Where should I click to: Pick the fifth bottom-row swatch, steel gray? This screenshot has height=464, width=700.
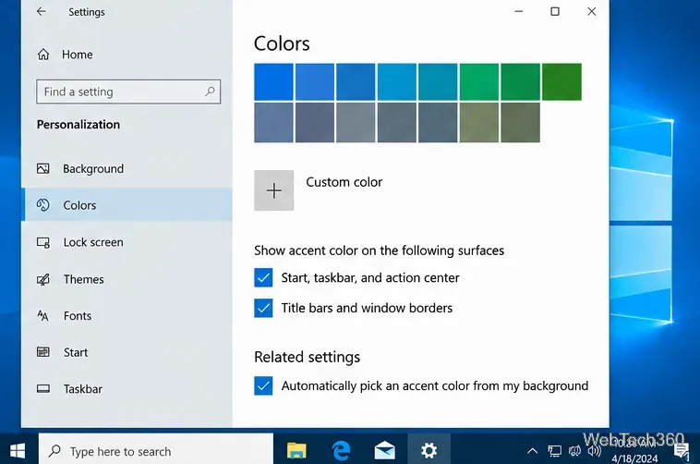(438, 123)
